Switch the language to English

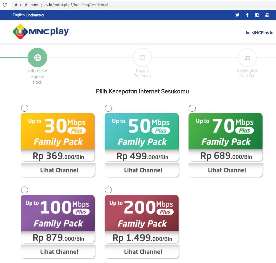[18, 15]
